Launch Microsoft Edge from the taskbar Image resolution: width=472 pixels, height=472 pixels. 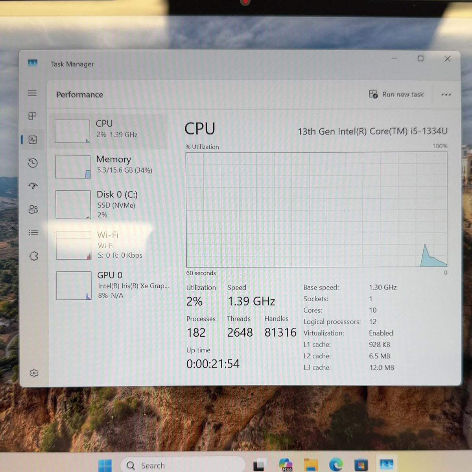[x=336, y=465]
